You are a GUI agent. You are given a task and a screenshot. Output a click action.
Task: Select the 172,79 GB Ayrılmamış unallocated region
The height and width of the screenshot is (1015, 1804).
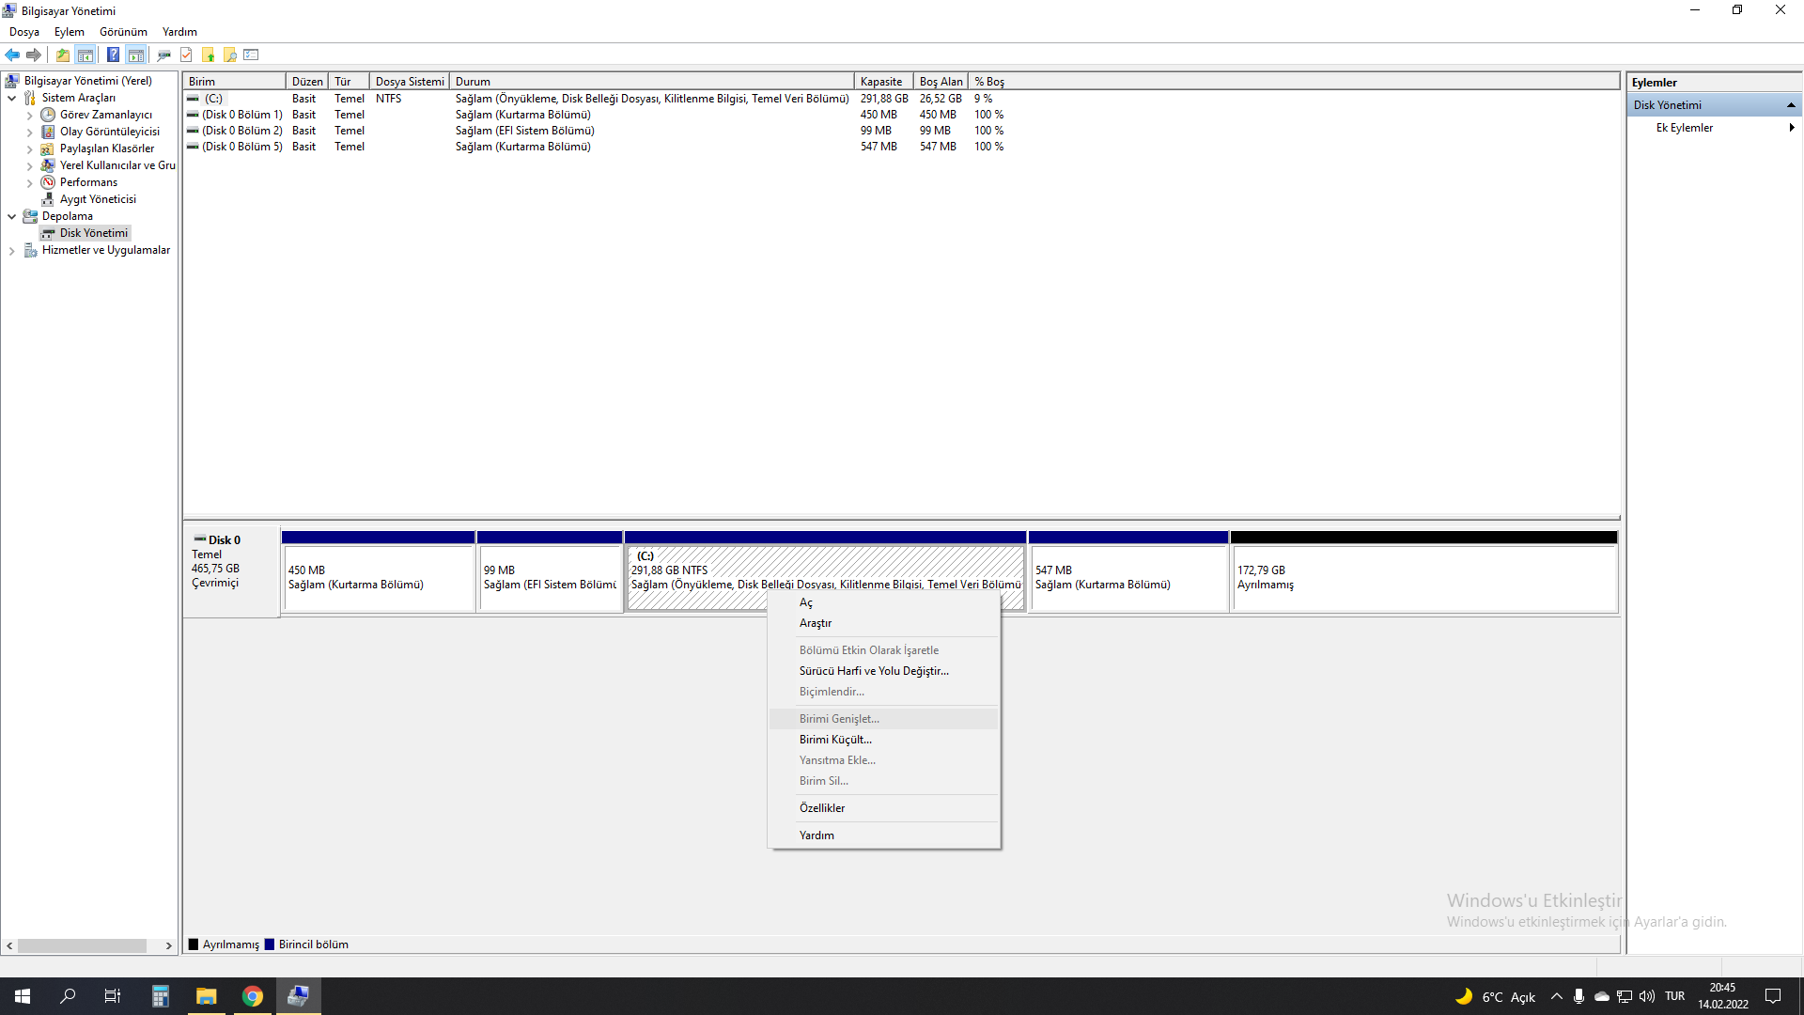1423,578
